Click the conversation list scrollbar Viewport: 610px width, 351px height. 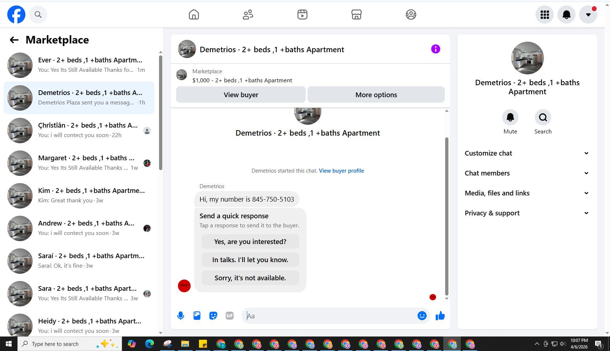pyautogui.click(x=160, y=112)
